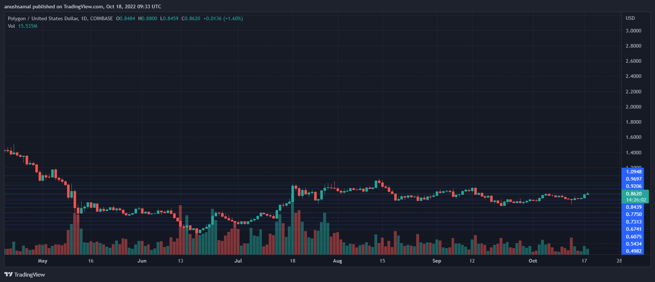Click the 1.4000 price axis label
Image resolution: width=655 pixels, height=282 pixels.
point(633,153)
